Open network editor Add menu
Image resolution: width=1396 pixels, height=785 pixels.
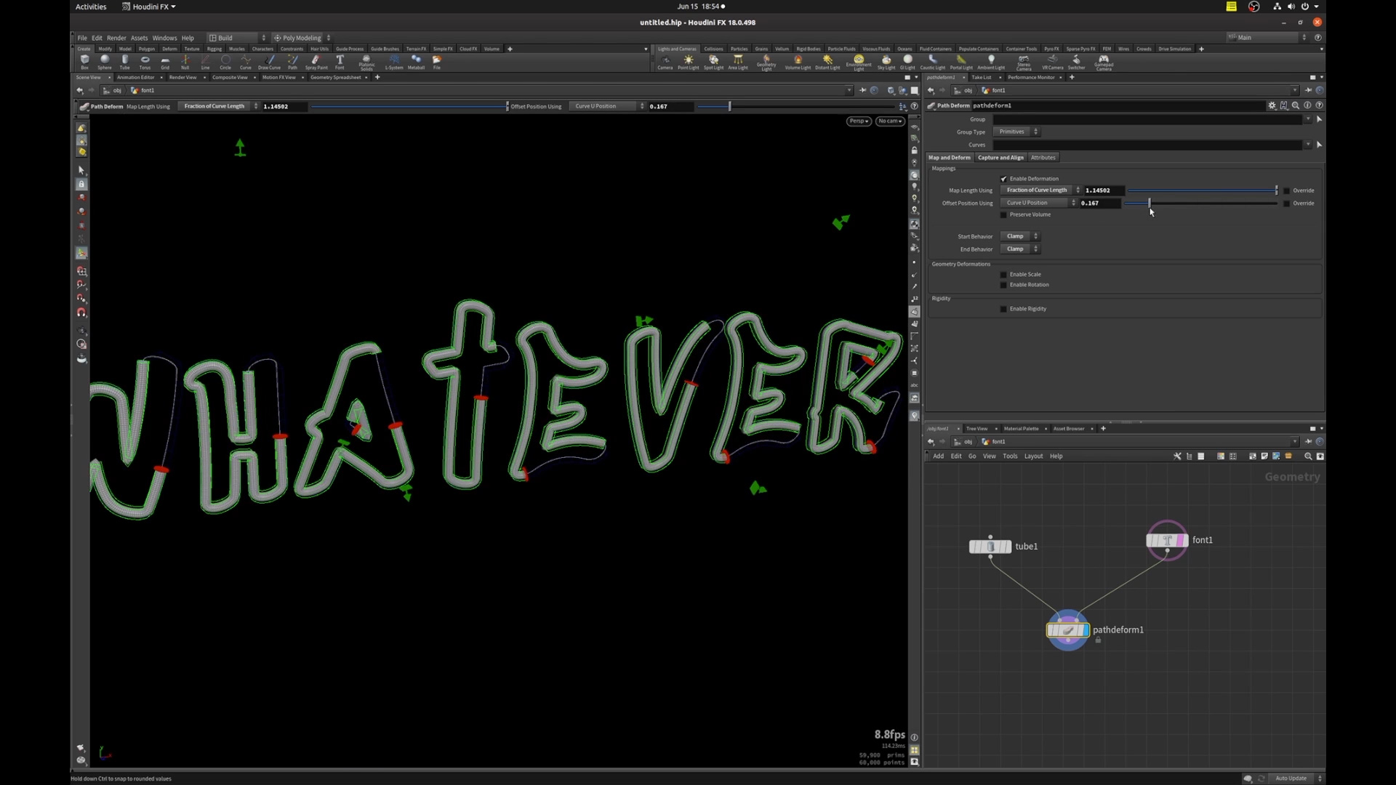(938, 456)
